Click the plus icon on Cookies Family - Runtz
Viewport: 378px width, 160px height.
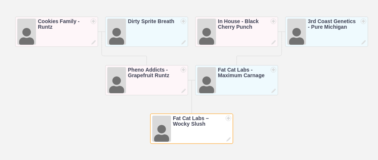point(93,21)
